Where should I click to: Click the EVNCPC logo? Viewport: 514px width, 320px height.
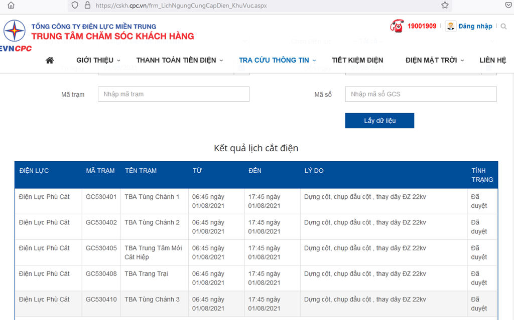(15, 36)
